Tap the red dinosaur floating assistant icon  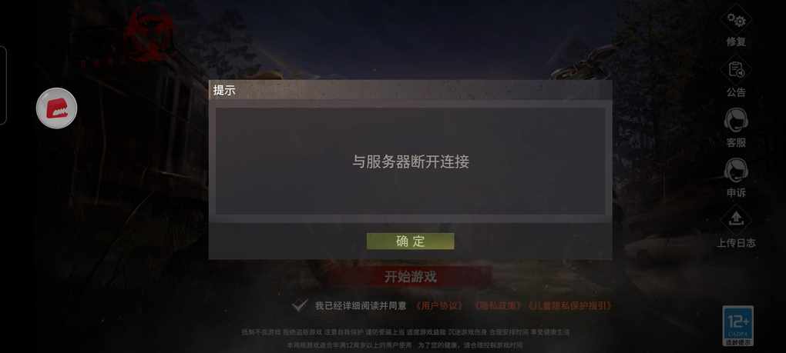(x=57, y=108)
